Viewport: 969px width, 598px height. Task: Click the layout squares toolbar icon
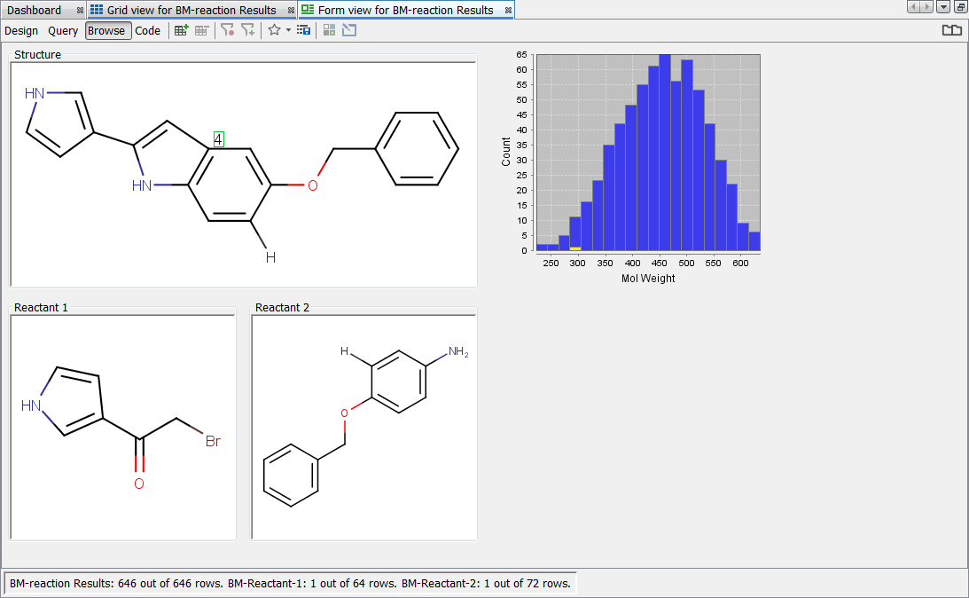tap(330, 30)
